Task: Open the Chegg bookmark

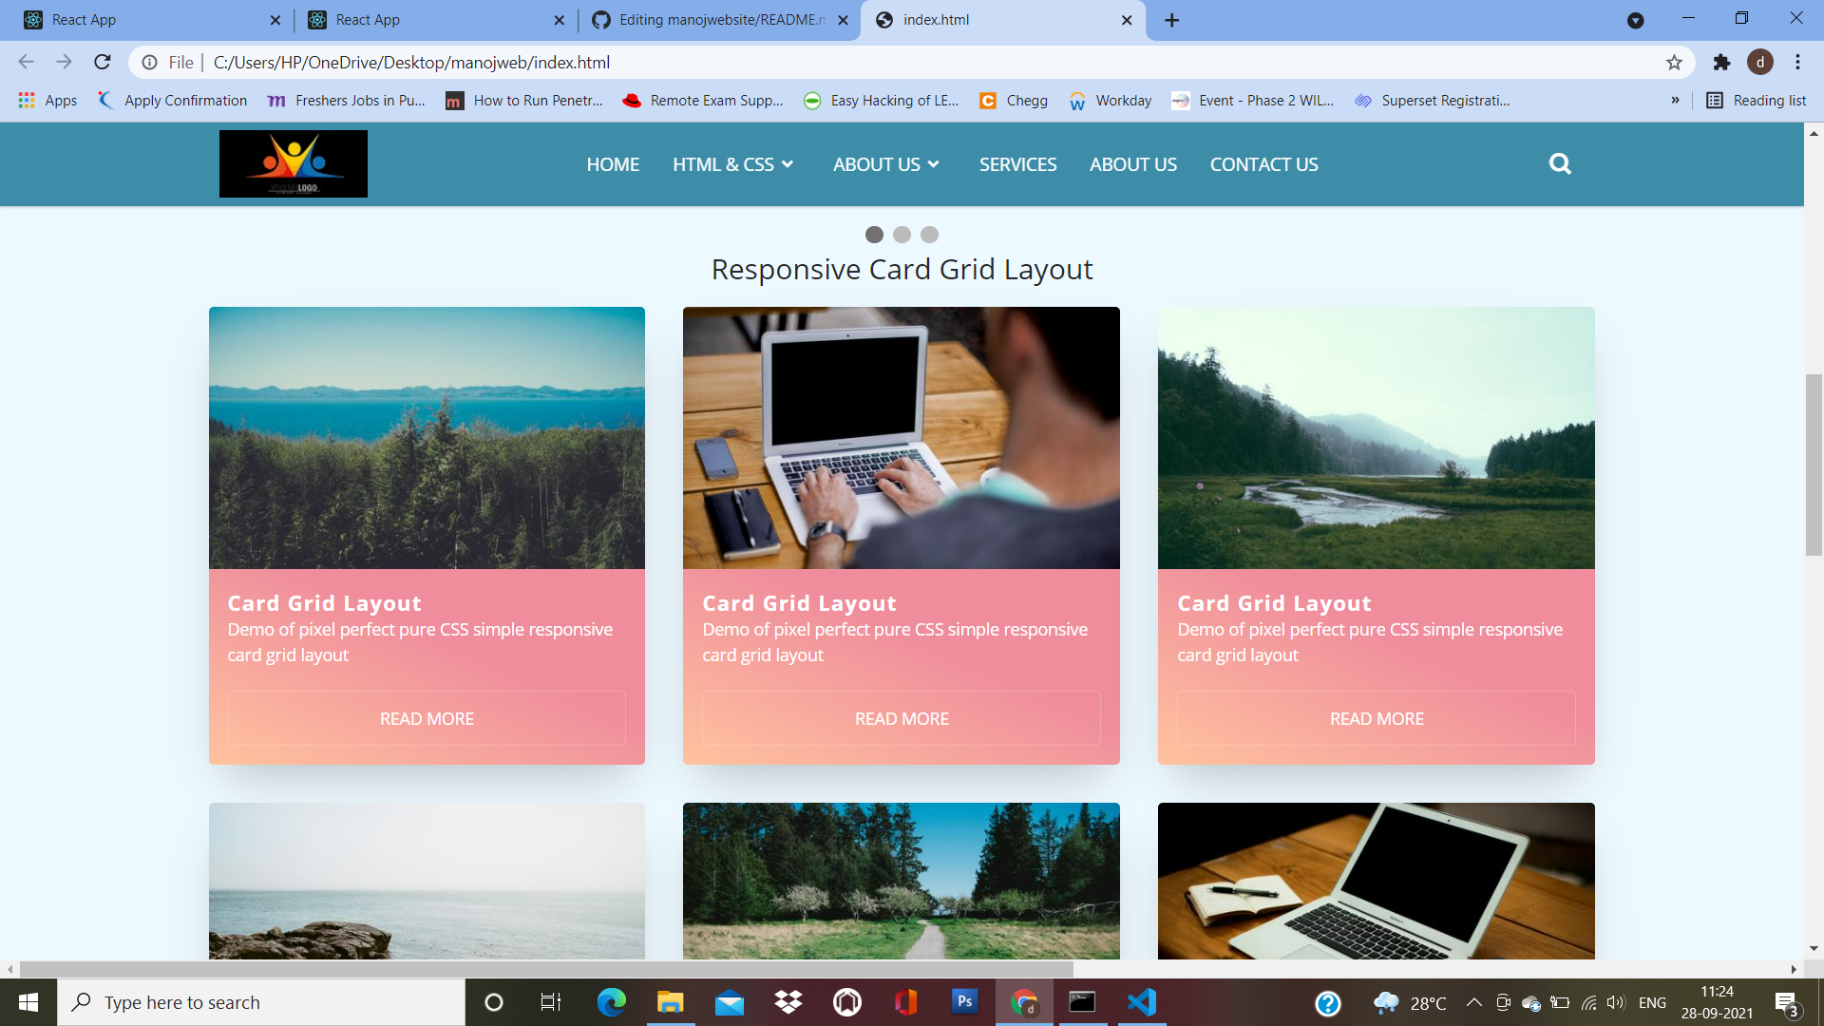Action: (1014, 101)
